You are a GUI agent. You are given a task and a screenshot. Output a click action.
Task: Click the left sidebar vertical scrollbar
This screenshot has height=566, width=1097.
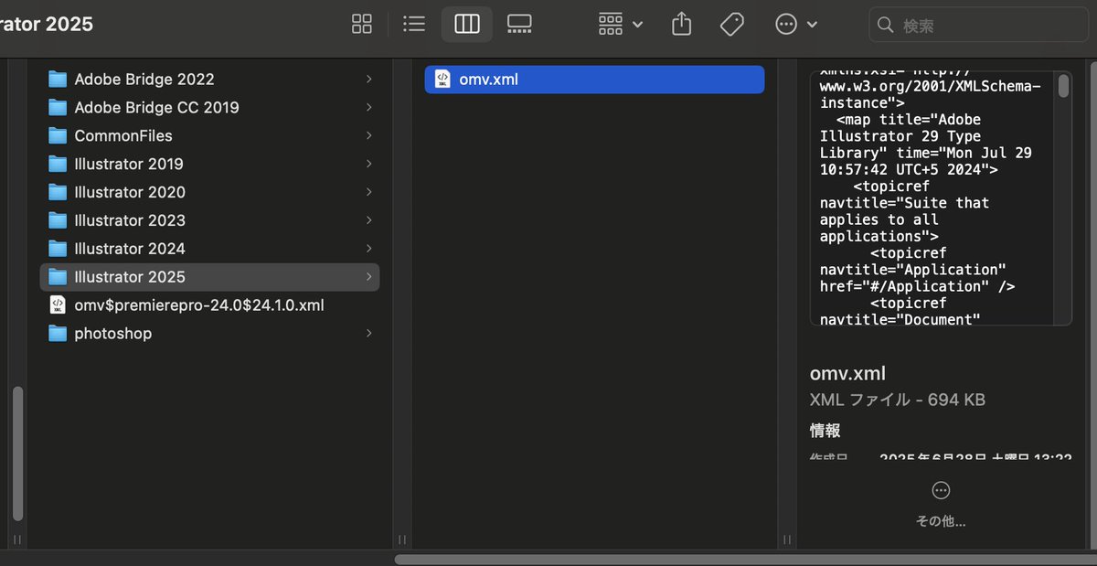pyautogui.click(x=17, y=452)
